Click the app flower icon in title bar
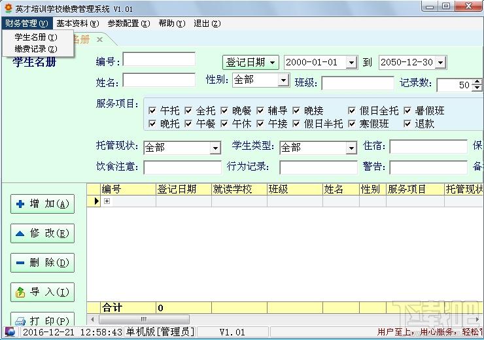The width and height of the screenshot is (484, 340). coord(9,8)
